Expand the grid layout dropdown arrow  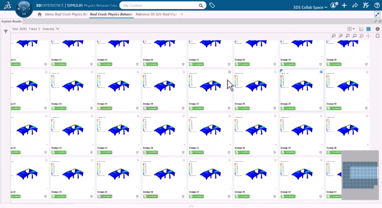coord(354,29)
